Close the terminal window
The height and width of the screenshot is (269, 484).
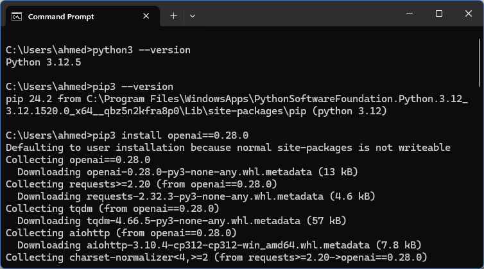pyautogui.click(x=469, y=13)
